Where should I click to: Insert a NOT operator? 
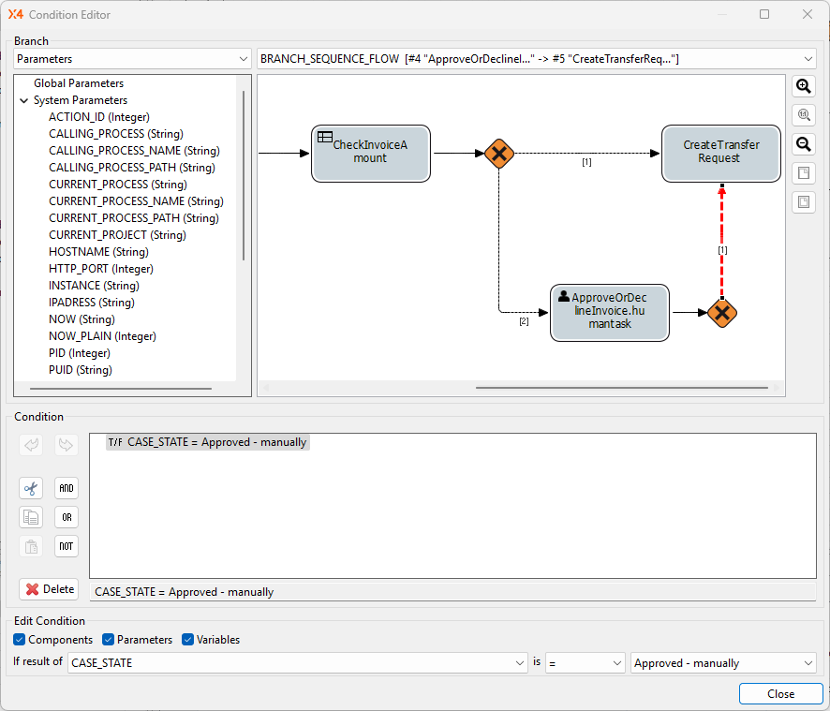point(66,546)
